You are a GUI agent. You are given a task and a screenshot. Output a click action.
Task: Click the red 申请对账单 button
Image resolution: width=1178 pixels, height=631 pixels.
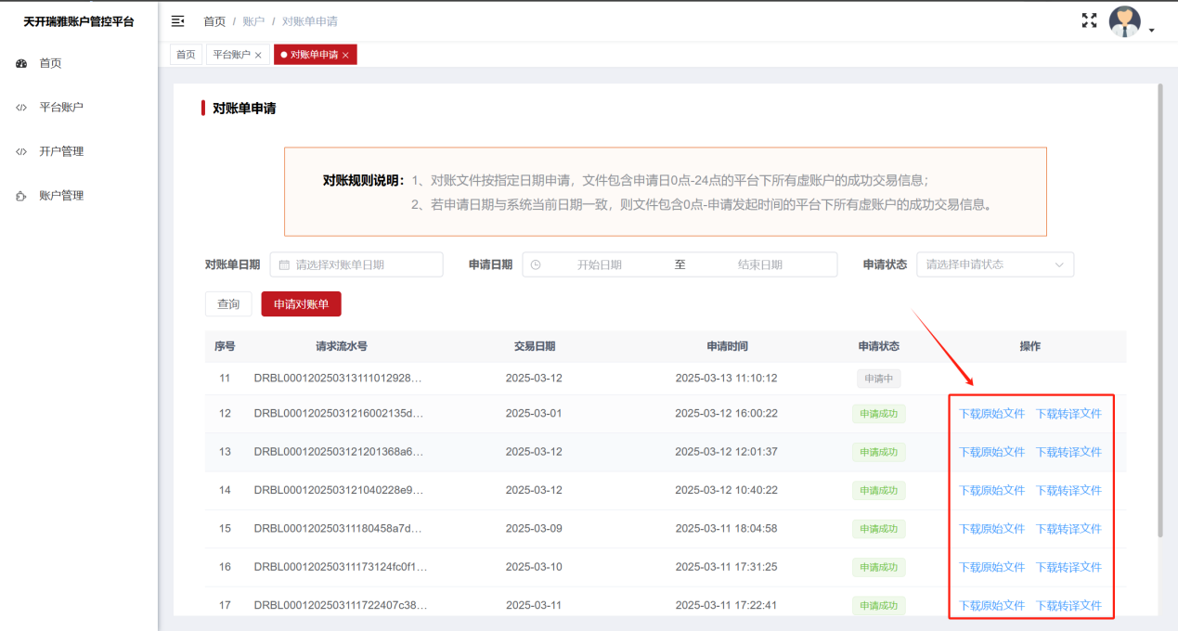(302, 304)
